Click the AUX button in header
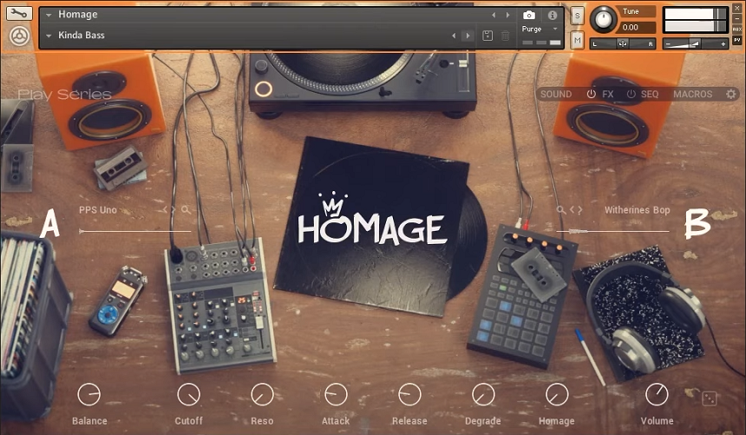This screenshot has width=746, height=435. pos(737,30)
